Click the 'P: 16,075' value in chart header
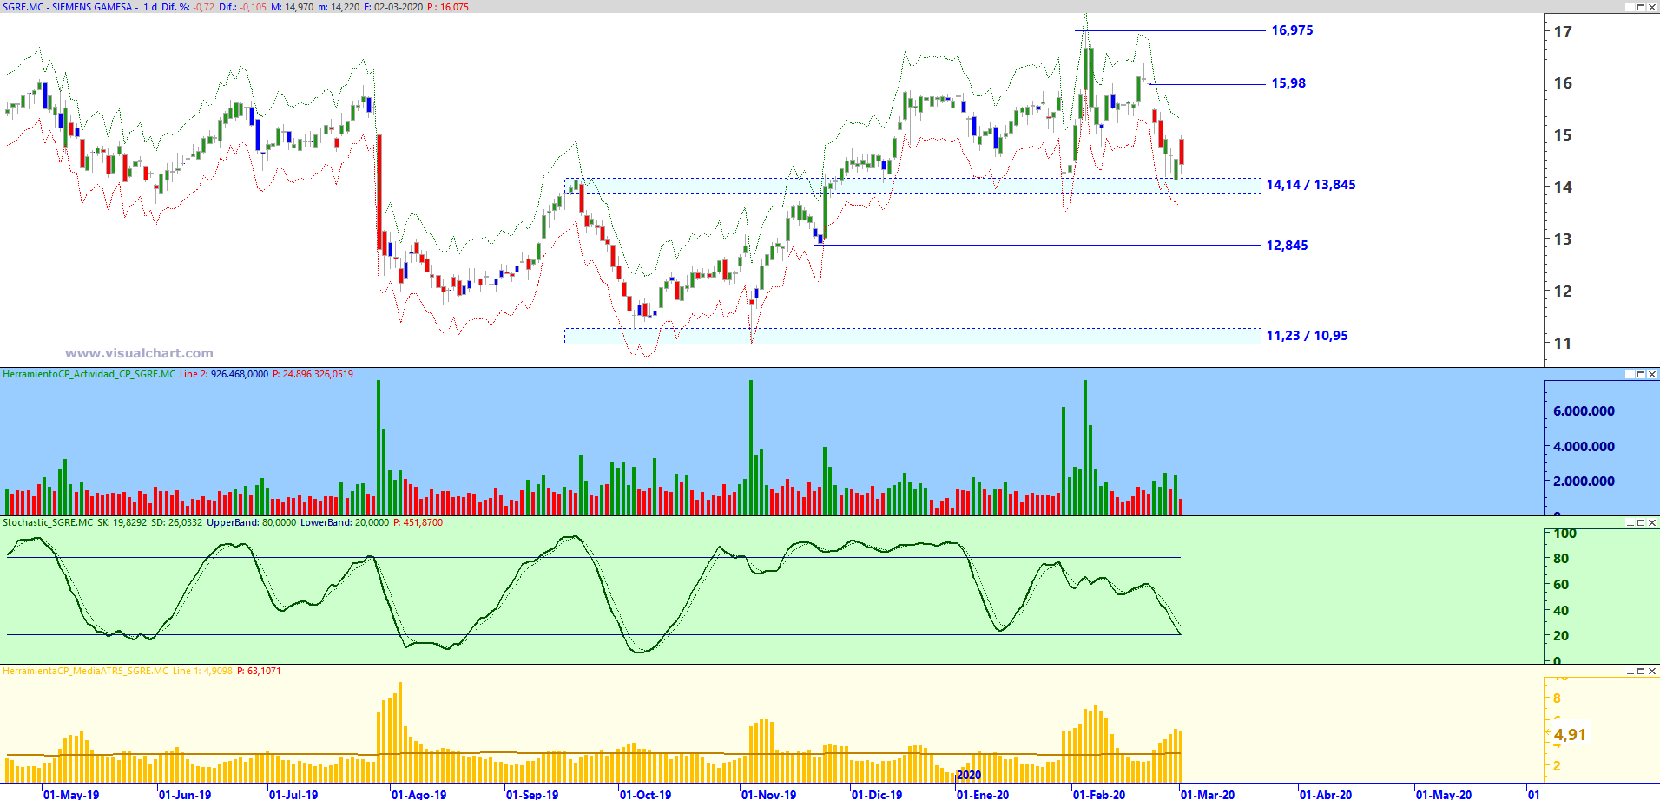The width and height of the screenshot is (1660, 800). [448, 7]
